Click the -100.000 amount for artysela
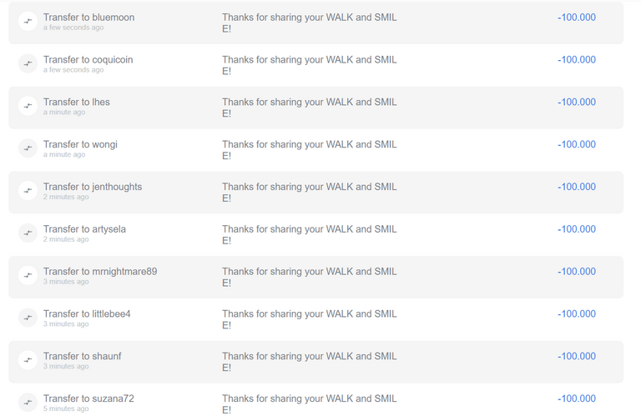 pos(577,229)
